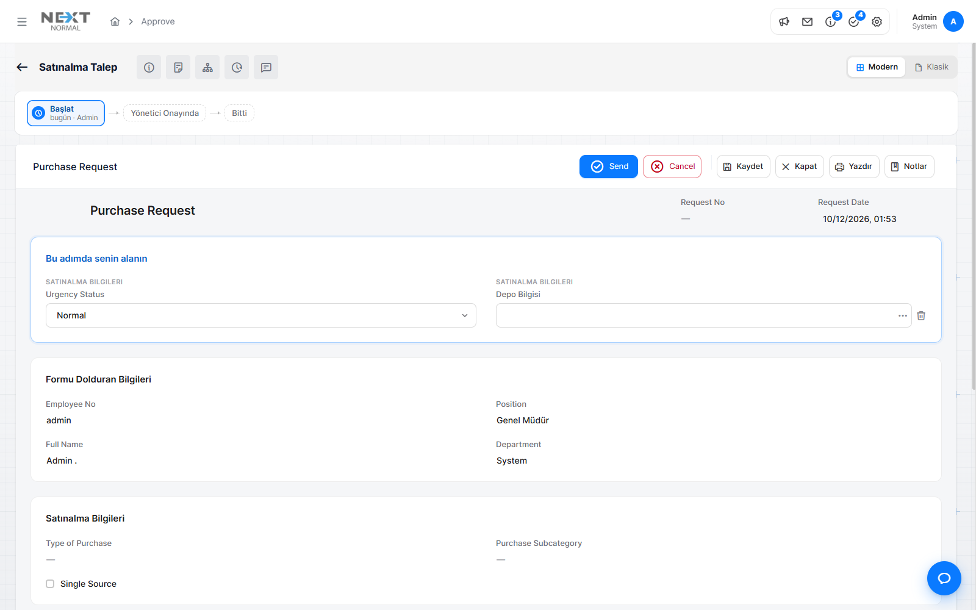This screenshot has width=976, height=610.
Task: Open the comments chat icon in toolbar
Action: pyautogui.click(x=266, y=67)
